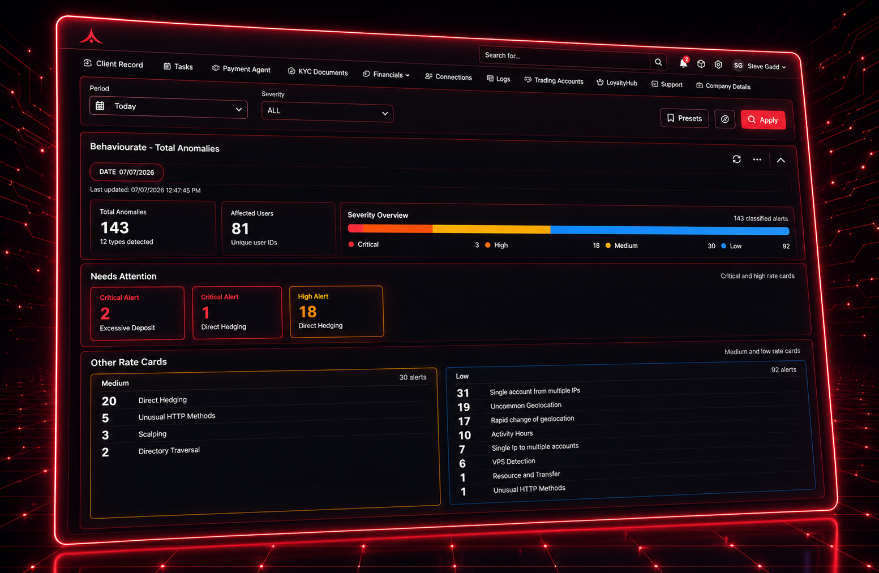The width and height of the screenshot is (879, 573).
Task: Open Steve Gadd user menu
Action: [x=760, y=66]
